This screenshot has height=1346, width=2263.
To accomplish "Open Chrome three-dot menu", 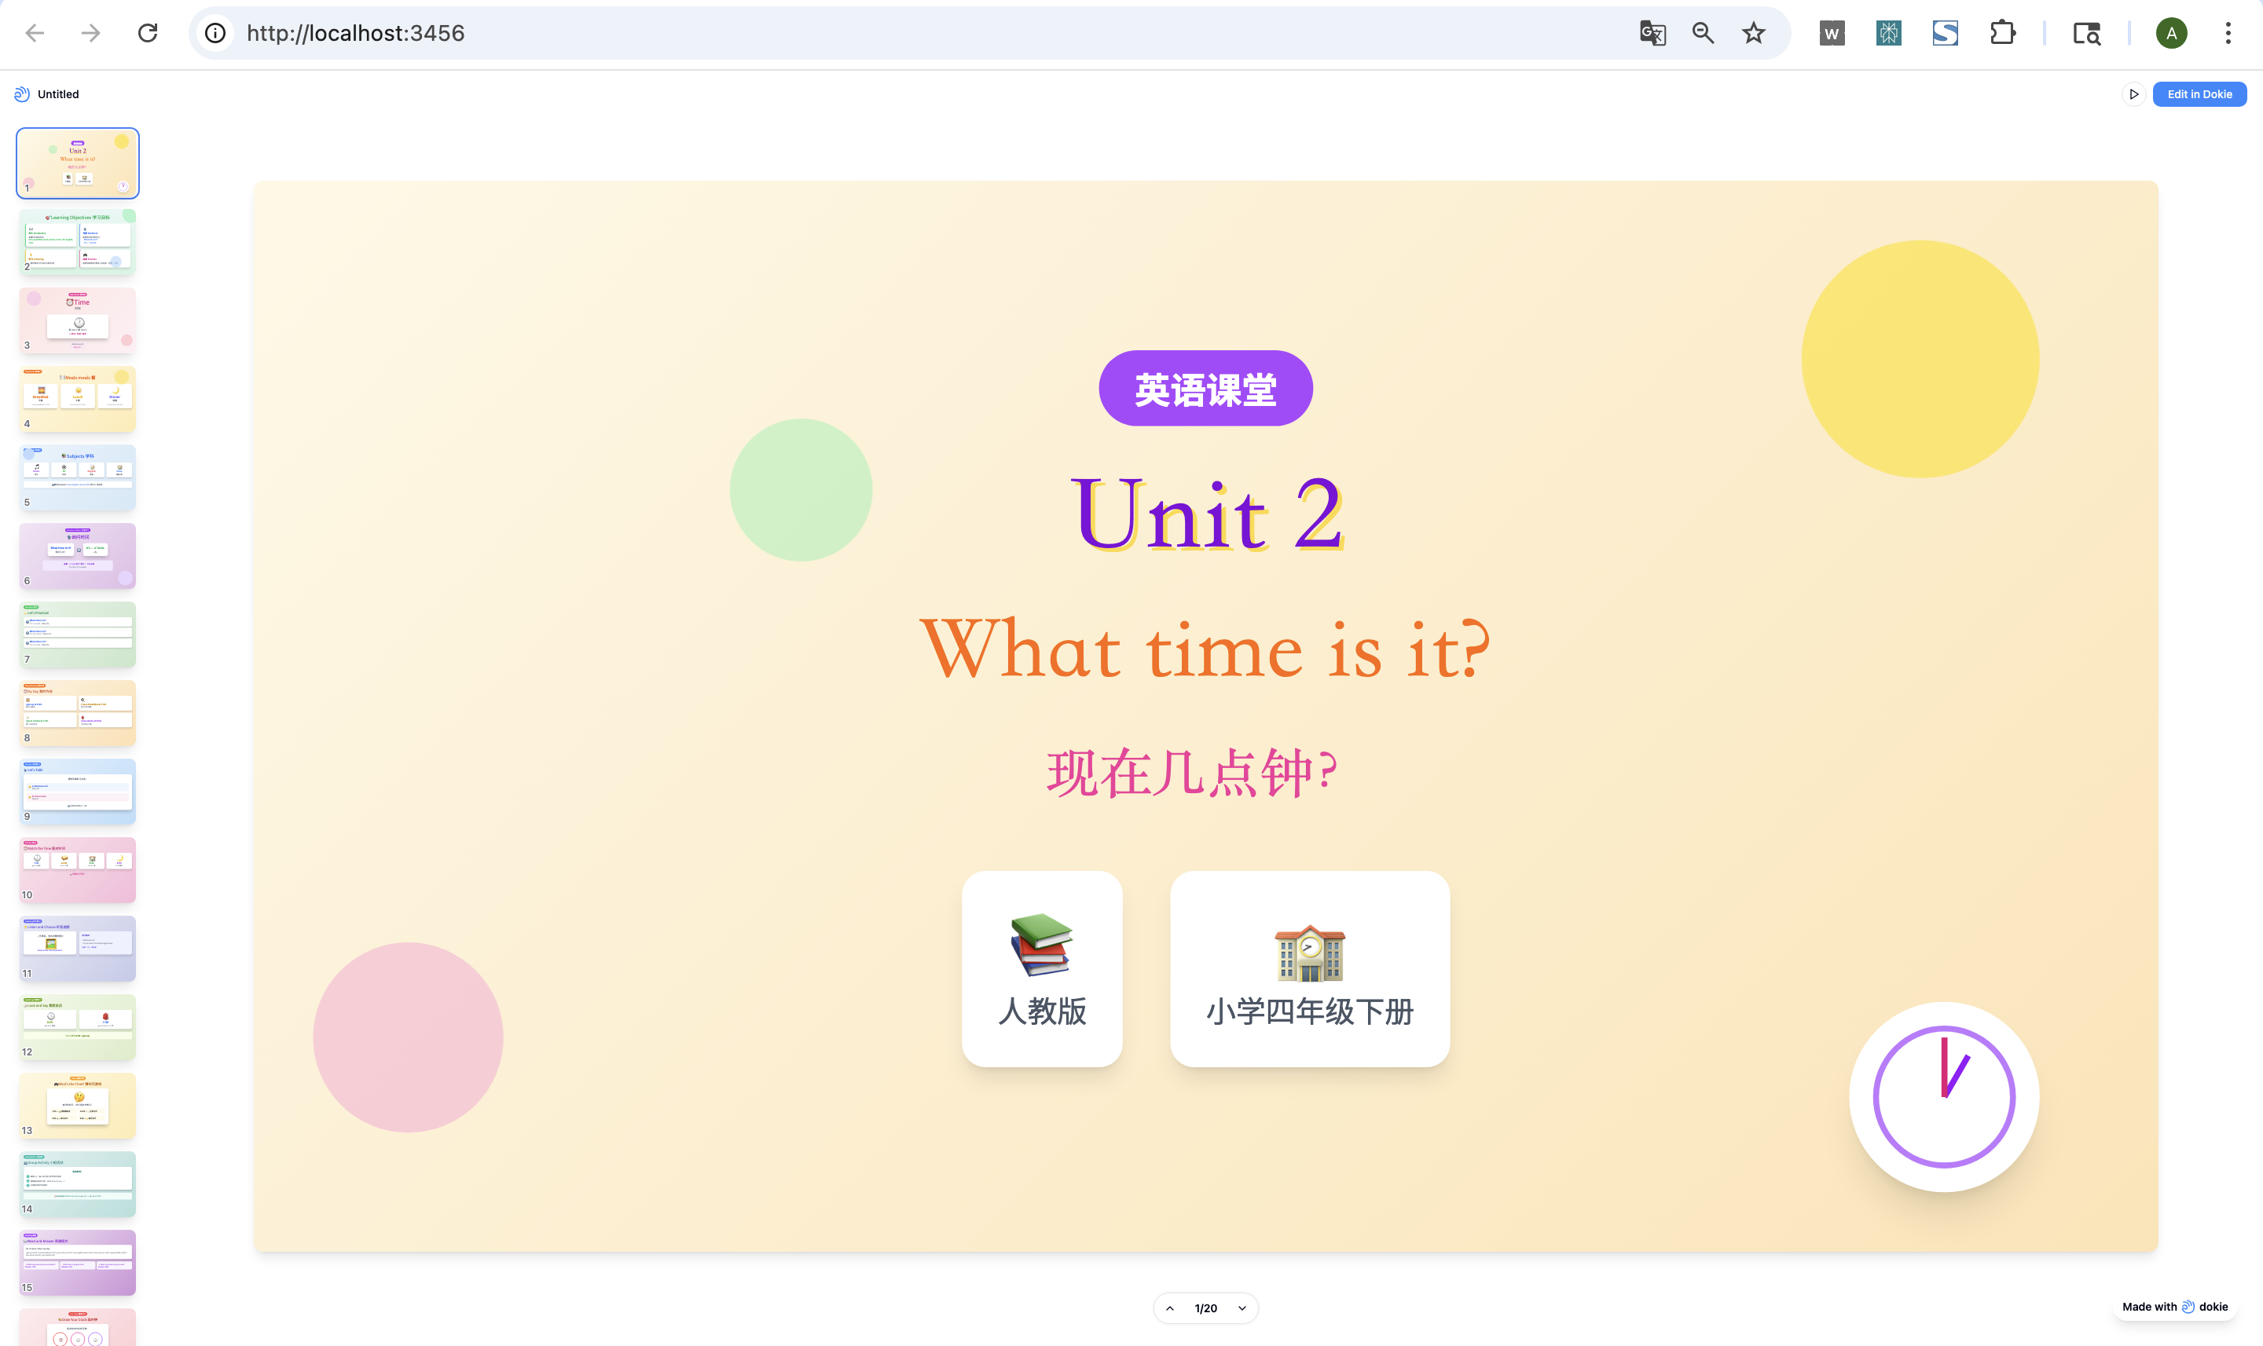I will coord(2228,34).
